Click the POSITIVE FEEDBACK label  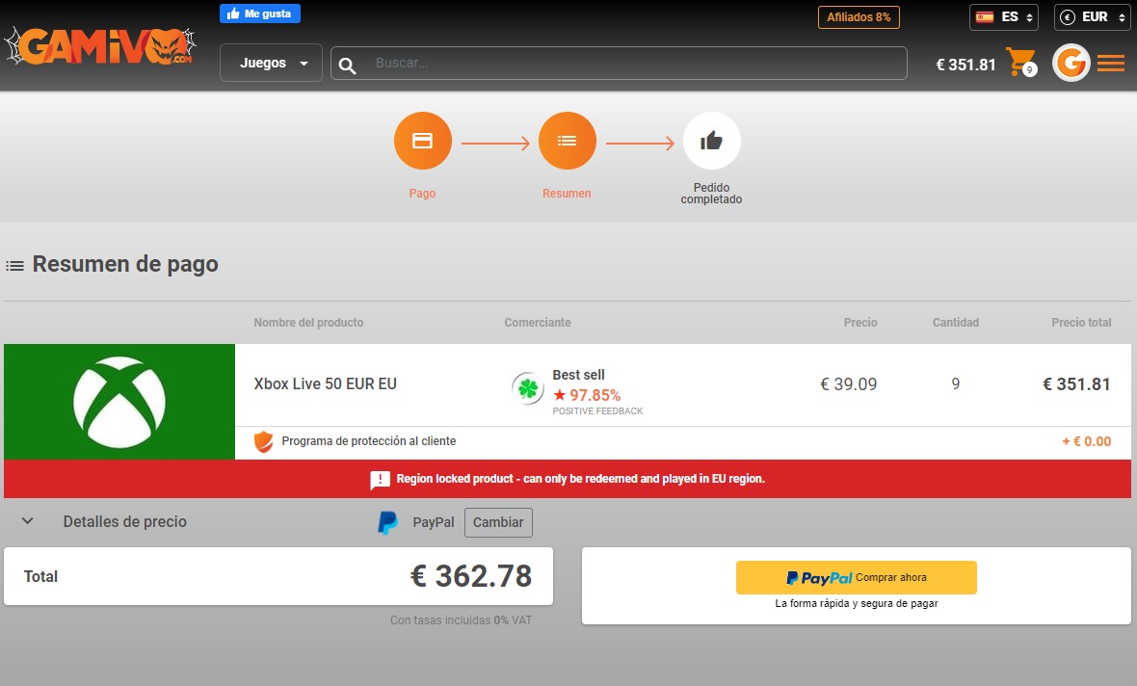pos(597,411)
